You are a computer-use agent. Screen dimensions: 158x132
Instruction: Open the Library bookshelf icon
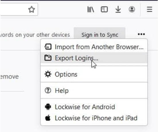pyautogui.click(x=91, y=9)
